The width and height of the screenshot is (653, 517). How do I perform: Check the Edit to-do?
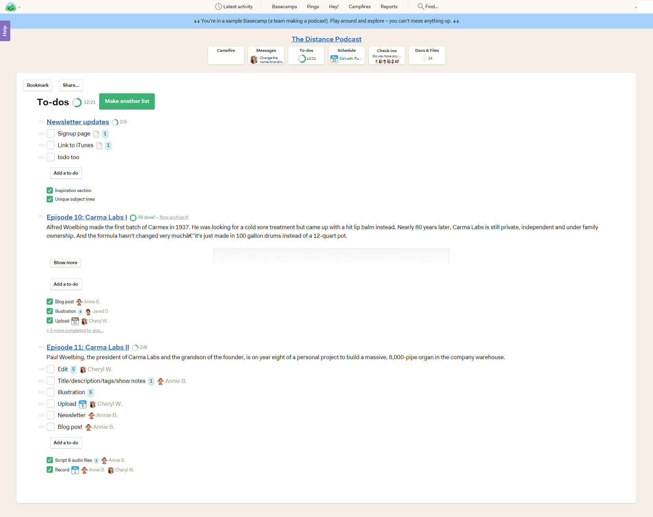pyautogui.click(x=50, y=369)
